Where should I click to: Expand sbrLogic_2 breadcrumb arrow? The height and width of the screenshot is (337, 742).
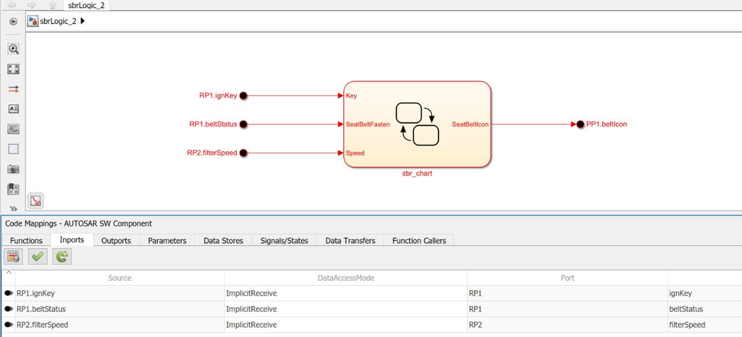[x=83, y=21]
